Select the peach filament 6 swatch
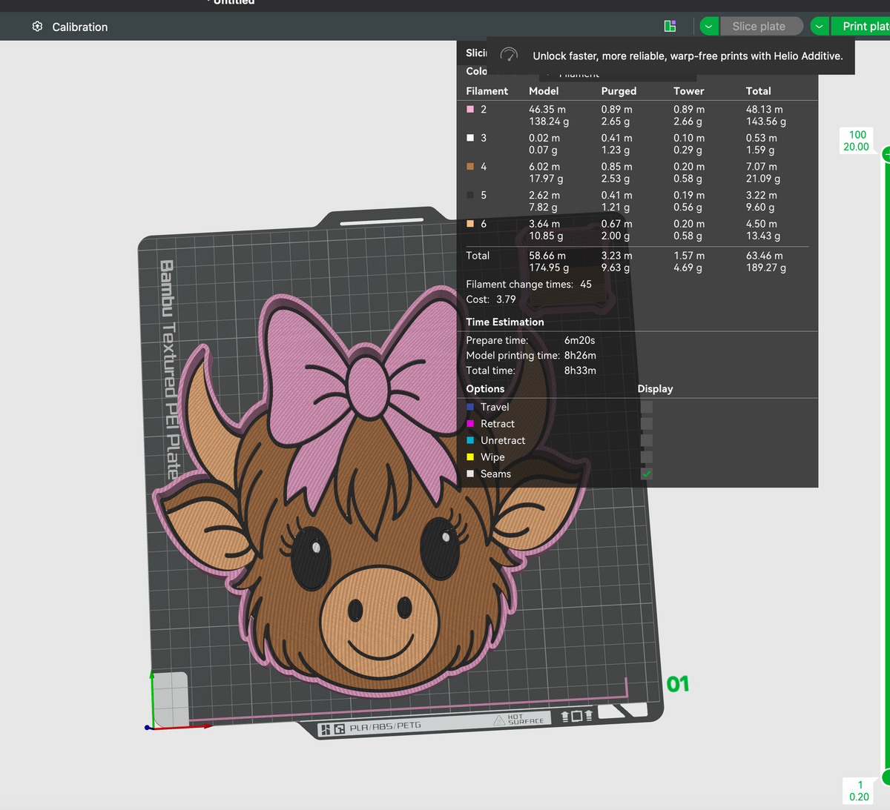The image size is (890, 810). pyautogui.click(x=470, y=224)
